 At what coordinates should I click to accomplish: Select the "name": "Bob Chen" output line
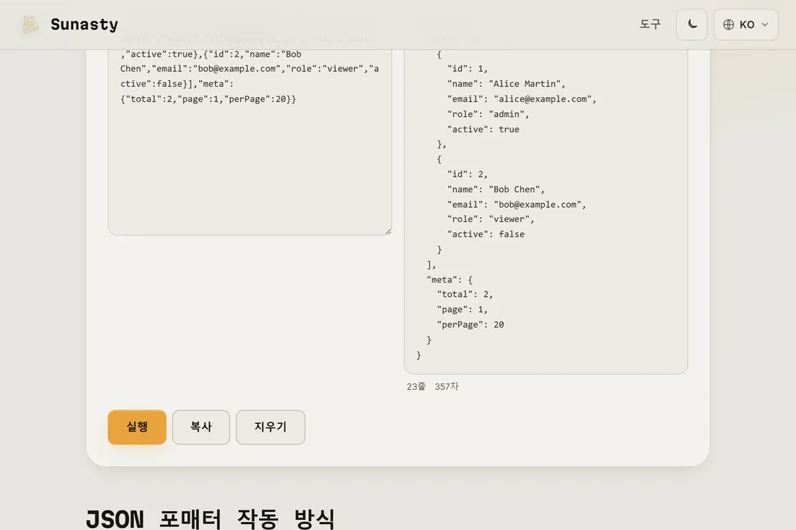(496, 189)
